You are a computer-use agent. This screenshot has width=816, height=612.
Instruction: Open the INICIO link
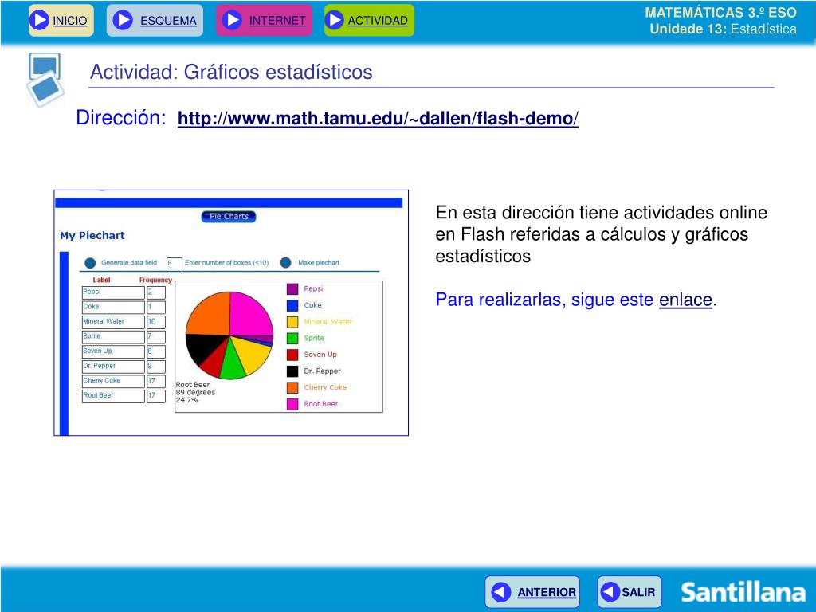[70, 21]
